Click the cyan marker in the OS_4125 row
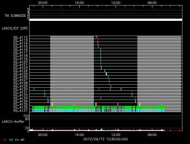 pos(106,74)
